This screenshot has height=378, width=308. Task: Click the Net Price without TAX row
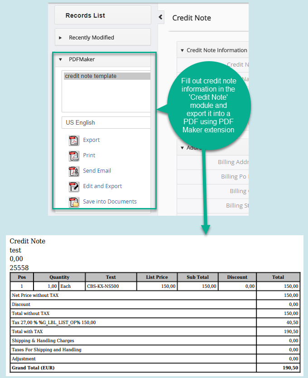[x=155, y=296]
